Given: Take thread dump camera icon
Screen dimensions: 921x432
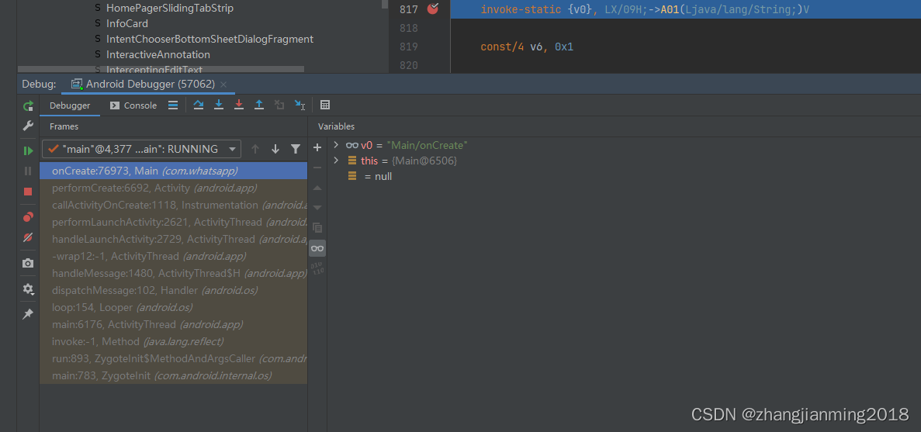Looking at the screenshot, I should click(x=28, y=263).
